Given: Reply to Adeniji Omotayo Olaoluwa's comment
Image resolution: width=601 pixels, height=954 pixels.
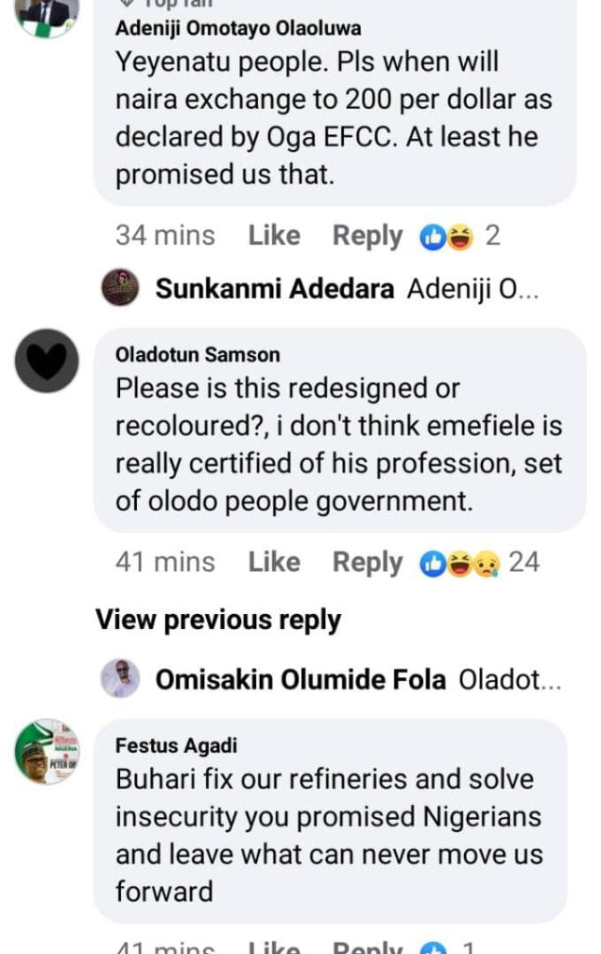Looking at the screenshot, I should click(x=367, y=236).
